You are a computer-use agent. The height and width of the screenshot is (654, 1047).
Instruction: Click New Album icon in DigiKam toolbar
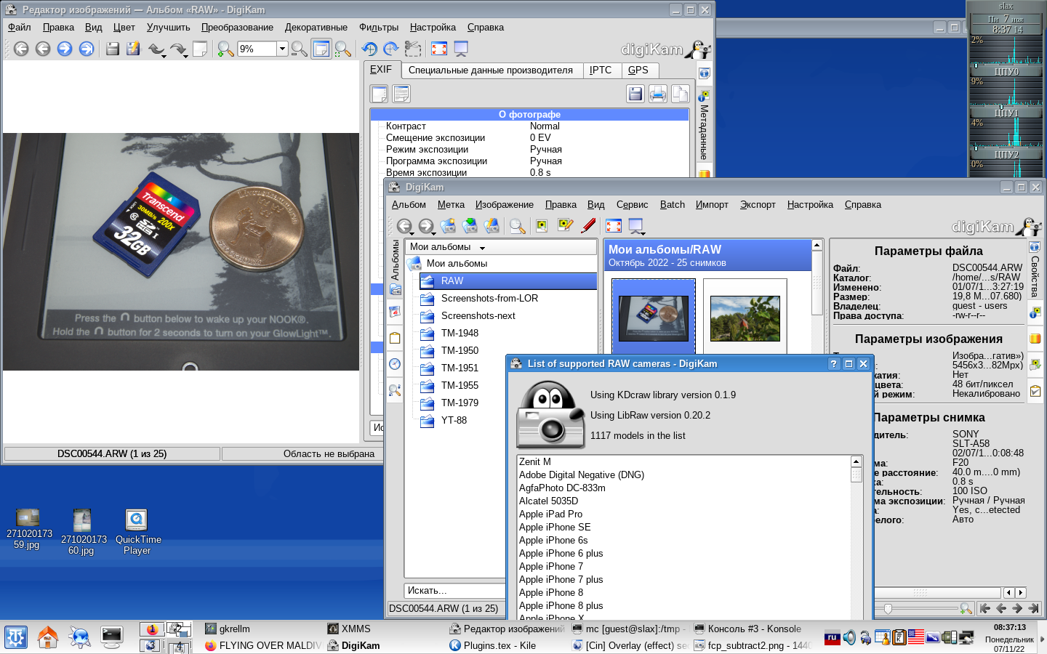(448, 226)
